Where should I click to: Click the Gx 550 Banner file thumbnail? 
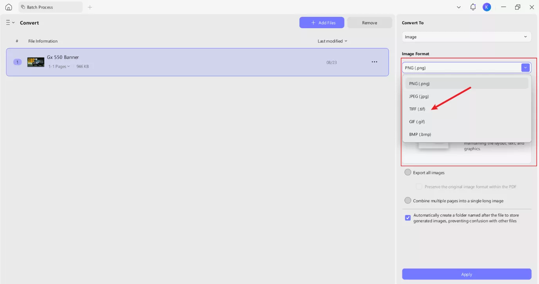point(36,62)
